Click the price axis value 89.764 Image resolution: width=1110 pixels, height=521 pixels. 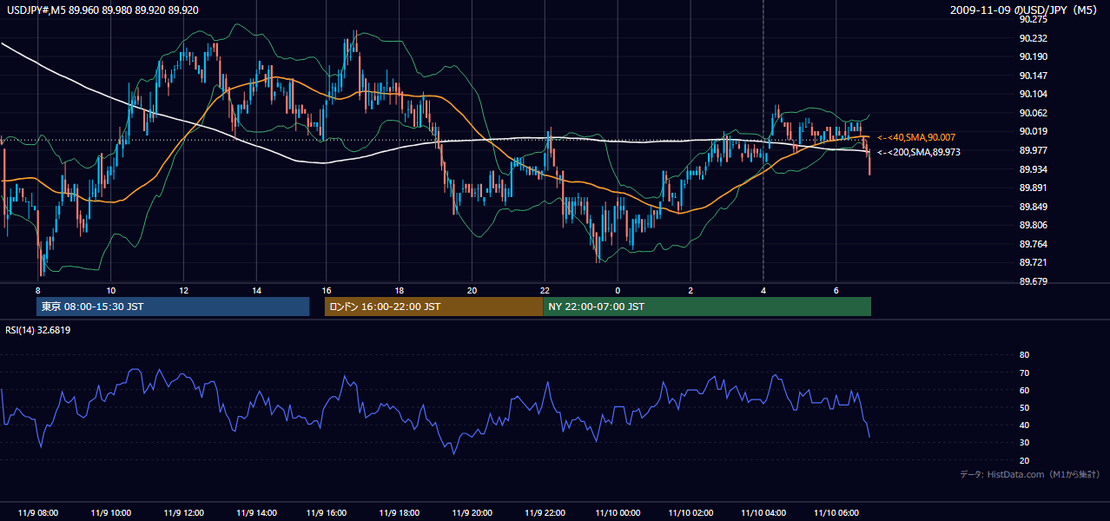coord(1033,244)
